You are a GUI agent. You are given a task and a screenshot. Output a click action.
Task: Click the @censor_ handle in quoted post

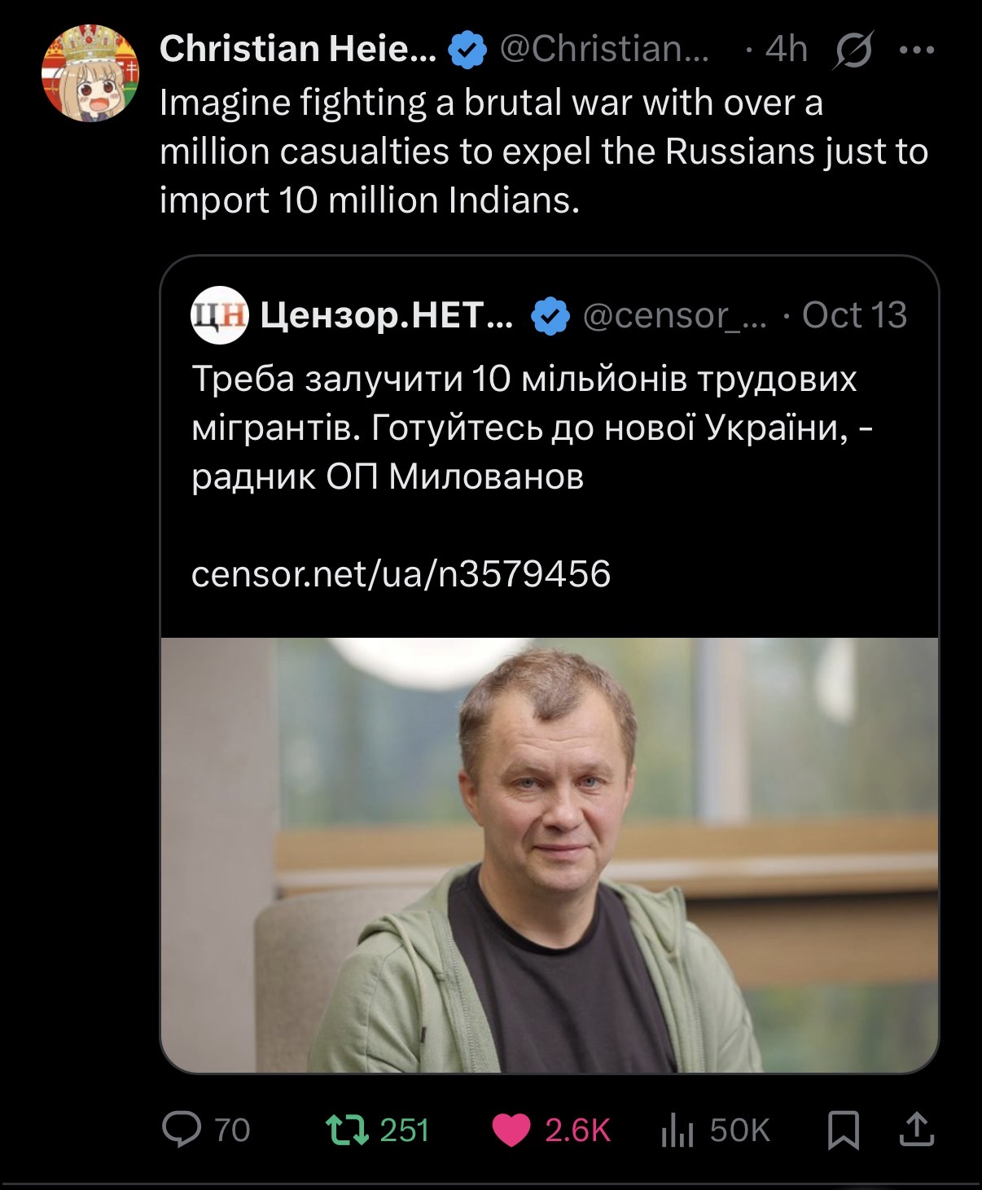674,315
